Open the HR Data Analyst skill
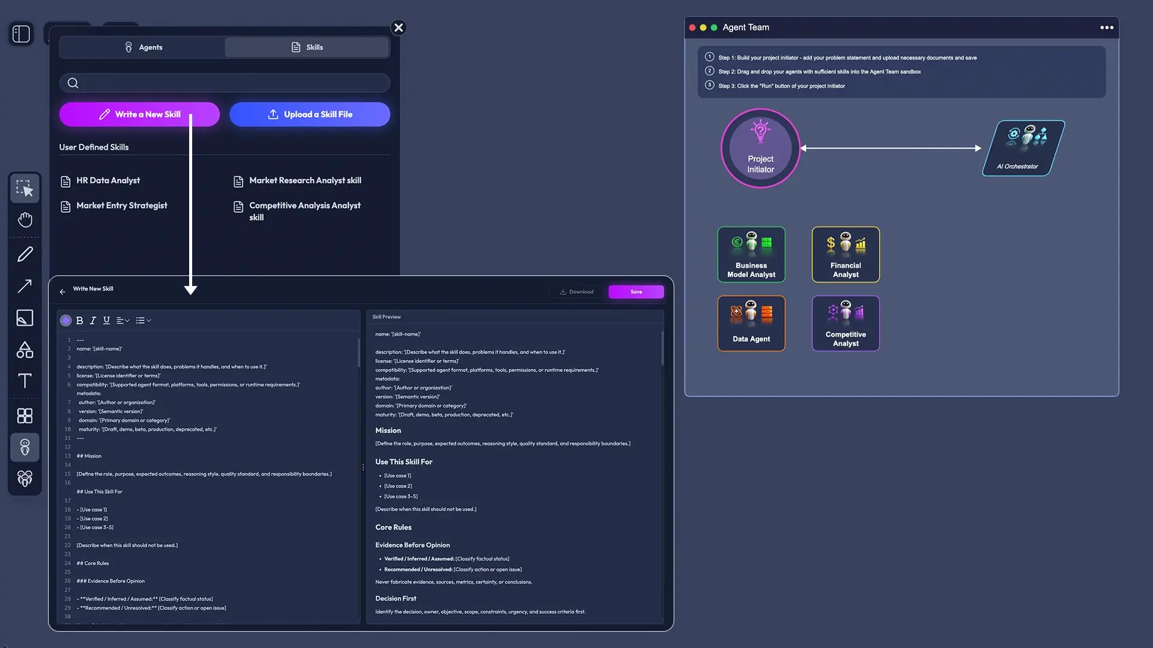1153x648 pixels. click(101, 181)
